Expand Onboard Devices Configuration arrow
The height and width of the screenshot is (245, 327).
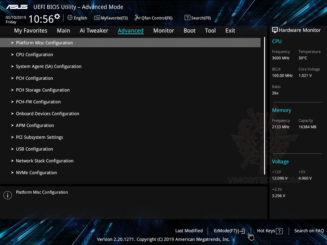pyautogui.click(x=12, y=114)
